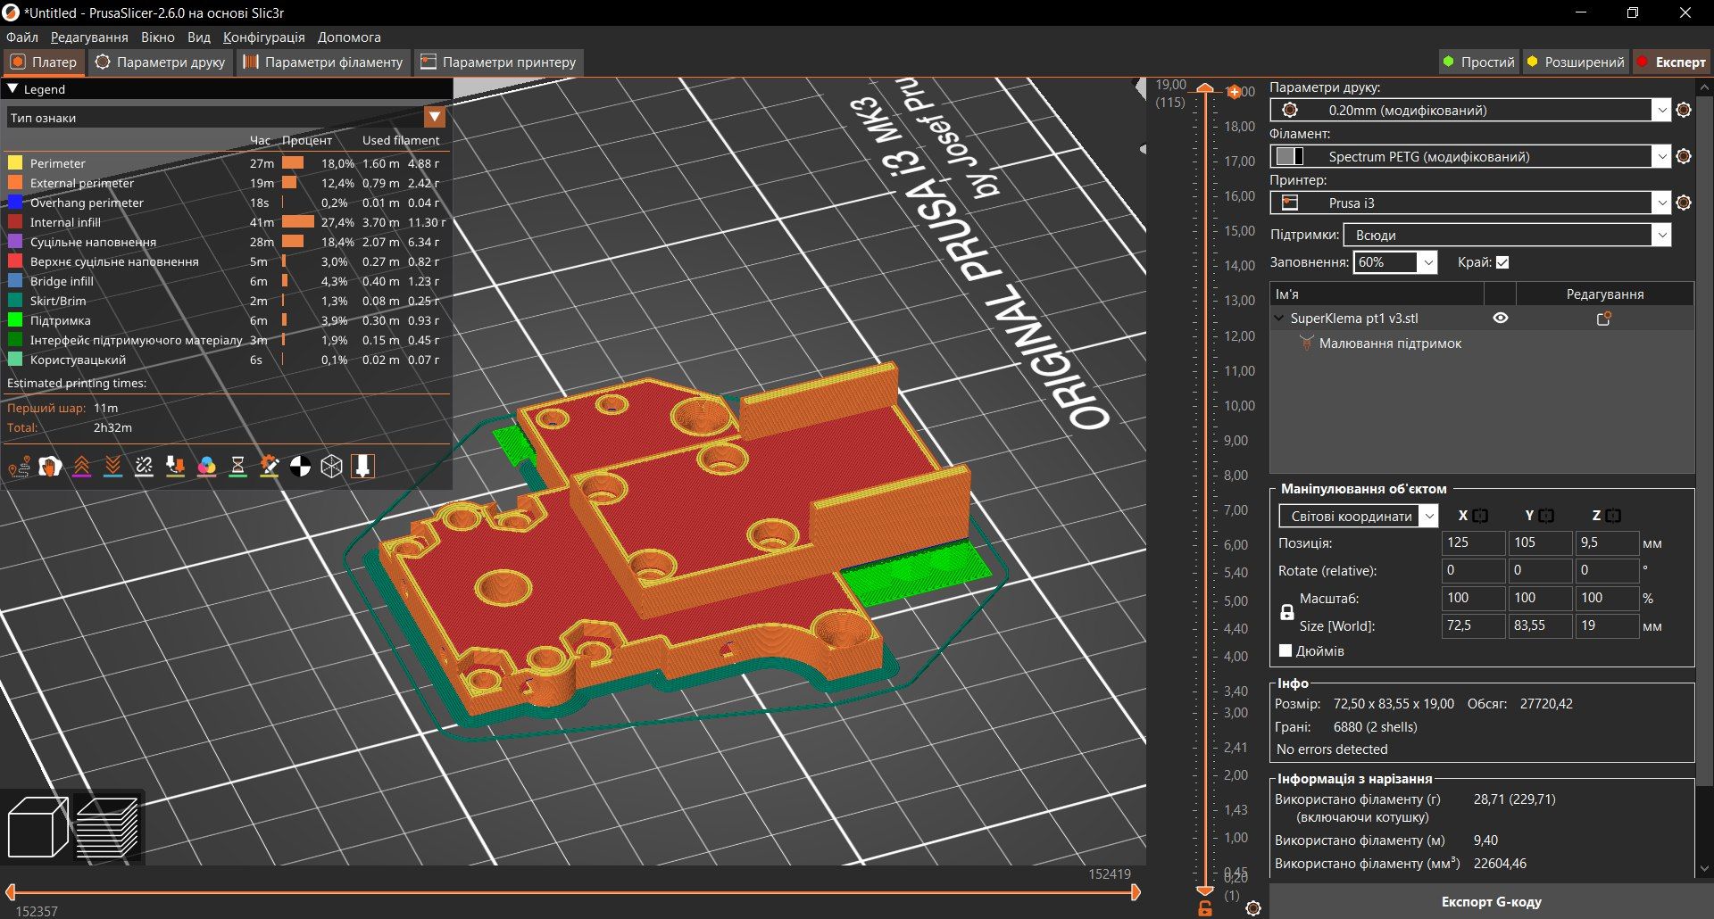
Task: Select Експерт mode
Action: pyautogui.click(x=1671, y=62)
